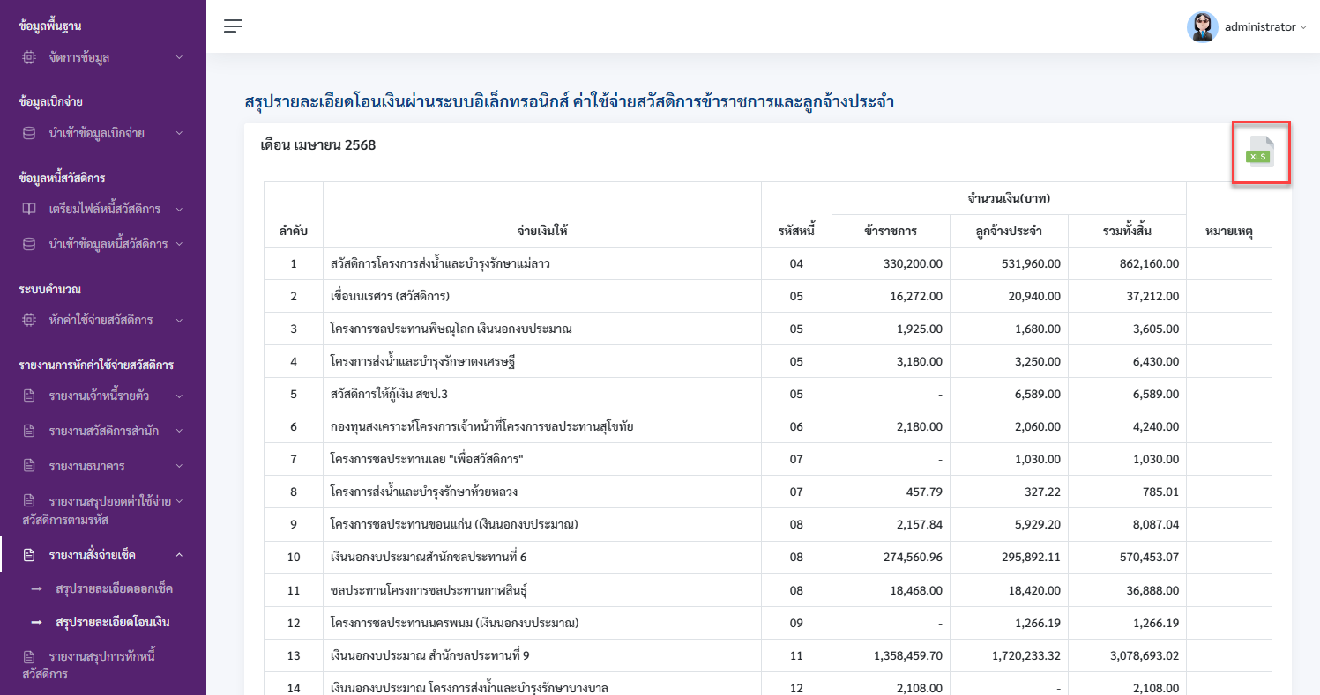
Task: Click the book icon beside เตรียมไฟล์หนี้สวัสดิการ
Action: [x=29, y=209]
